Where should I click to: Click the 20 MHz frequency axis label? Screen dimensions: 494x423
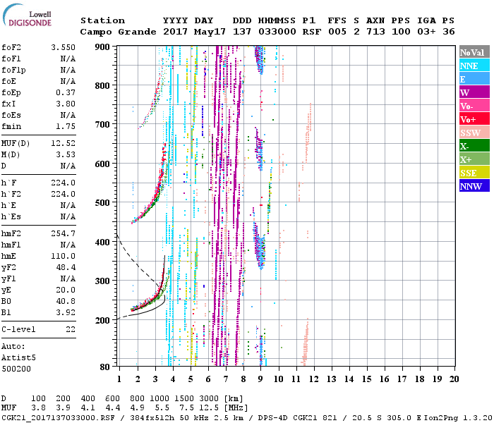coord(454,379)
